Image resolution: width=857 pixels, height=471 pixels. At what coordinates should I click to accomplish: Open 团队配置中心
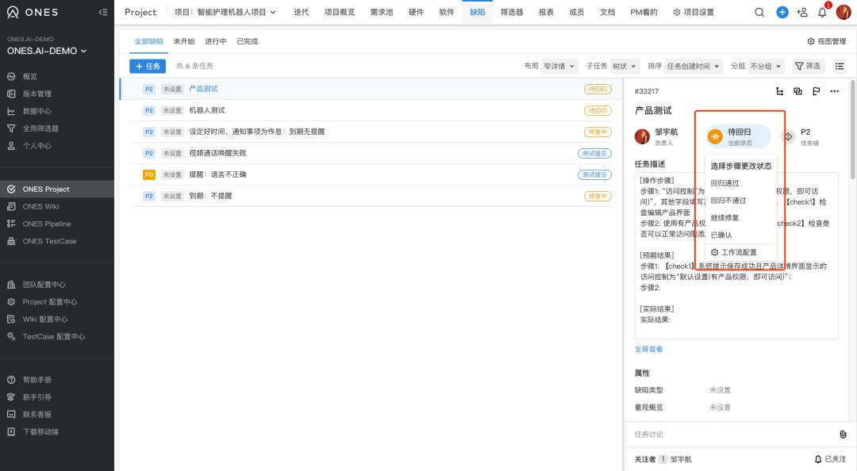click(x=44, y=285)
